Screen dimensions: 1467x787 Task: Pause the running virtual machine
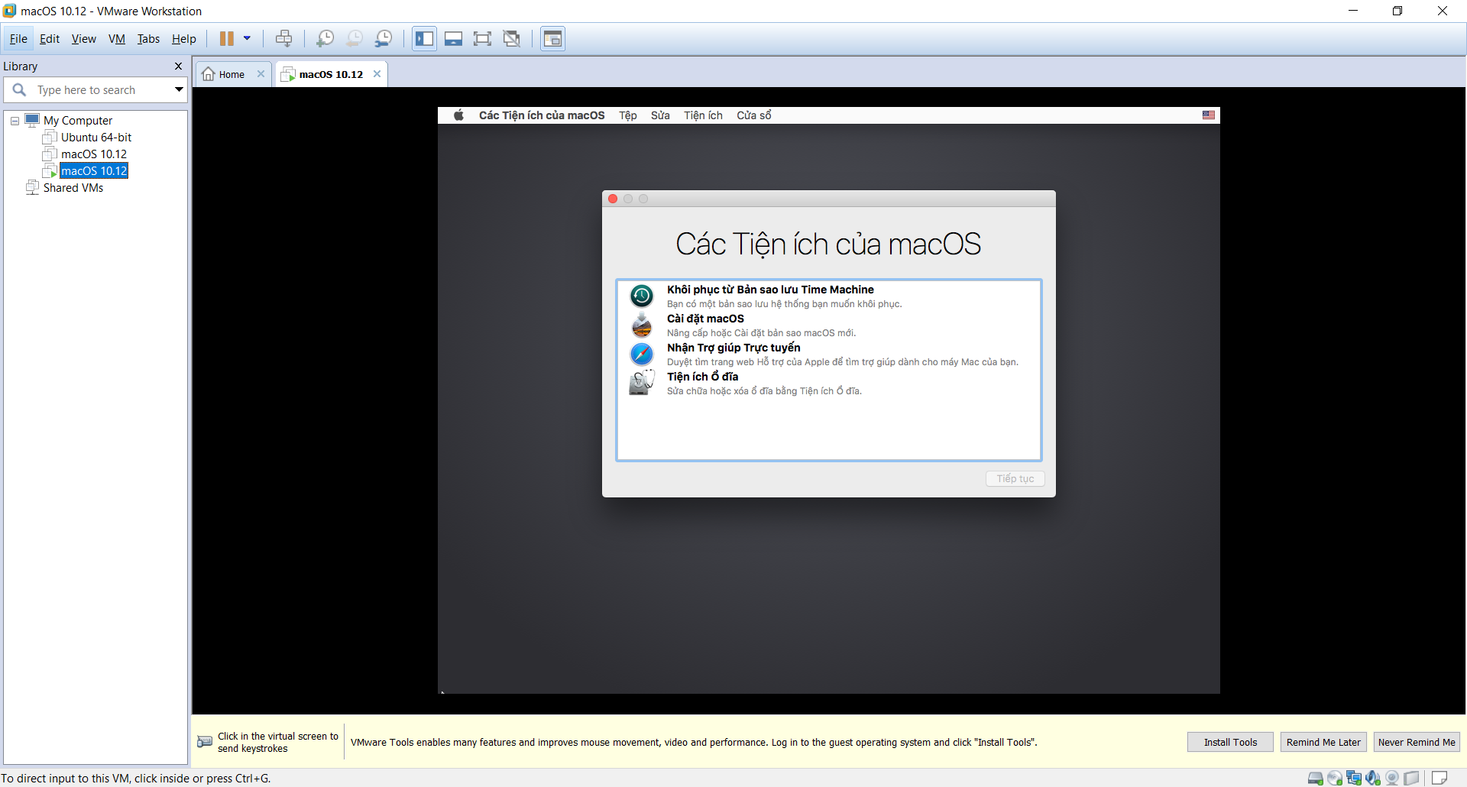tap(227, 39)
